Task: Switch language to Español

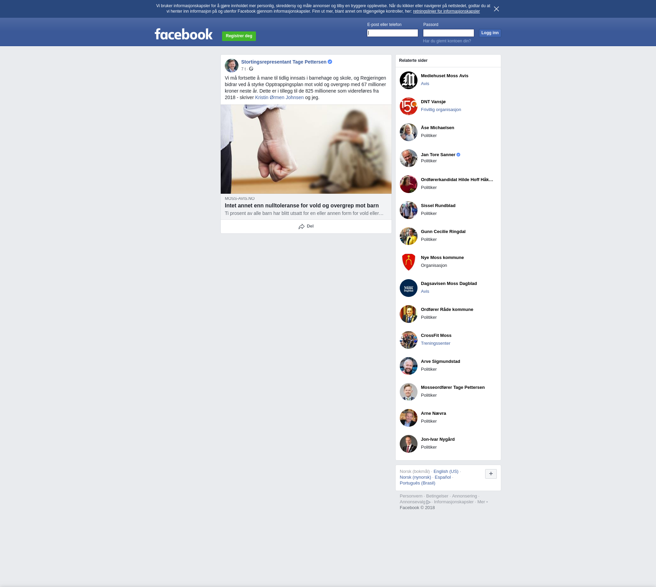Action: pyautogui.click(x=443, y=477)
